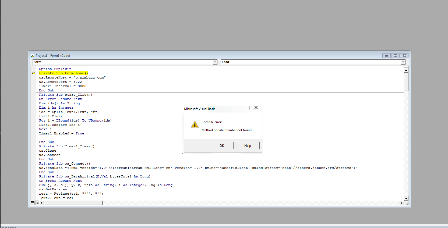Click 'Private Sub ws_DataArrival' line

coord(95,176)
